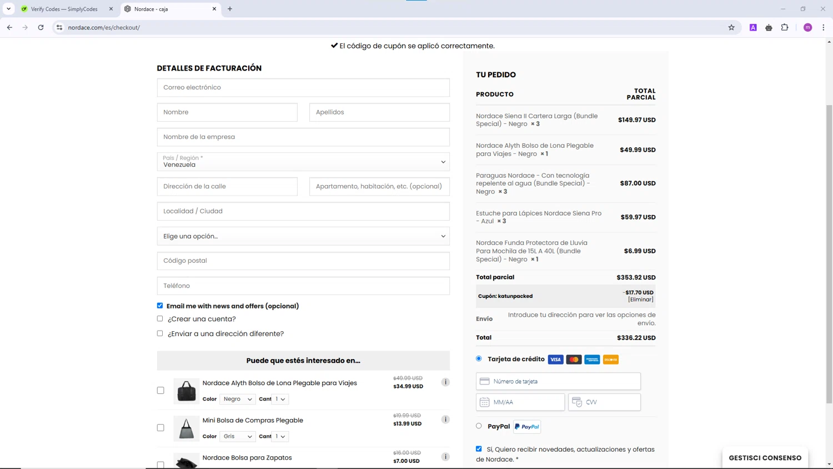Open Color dropdown set to Gris
The image size is (833, 469).
[x=238, y=436]
